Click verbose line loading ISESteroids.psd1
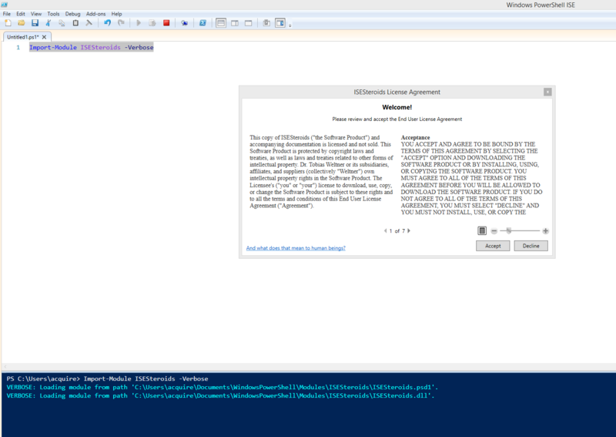This screenshot has height=437, width=616. tap(222, 387)
